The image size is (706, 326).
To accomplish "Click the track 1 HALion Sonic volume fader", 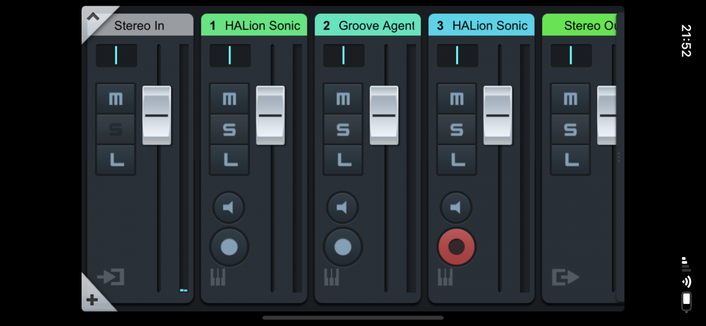I will (270, 115).
